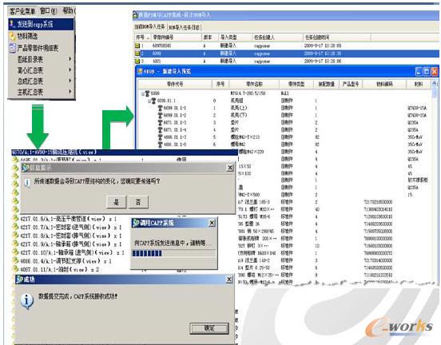Image resolution: width=441 pixels, height=345 pixels.
Task: Click the 调用CAPP系统 progress bar
Action: (x=173, y=253)
